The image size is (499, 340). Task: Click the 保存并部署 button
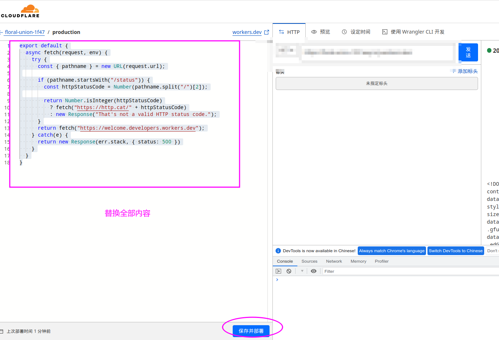pyautogui.click(x=251, y=331)
